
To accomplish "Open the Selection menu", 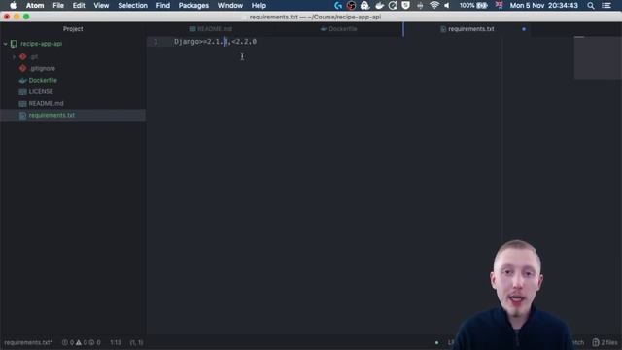I will point(132,5).
